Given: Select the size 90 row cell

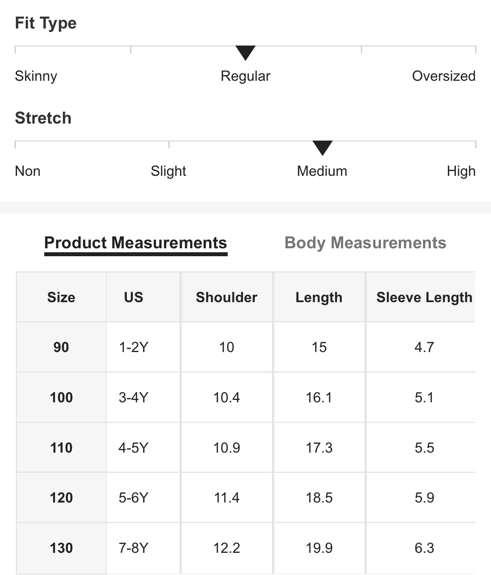Looking at the screenshot, I should point(61,347).
